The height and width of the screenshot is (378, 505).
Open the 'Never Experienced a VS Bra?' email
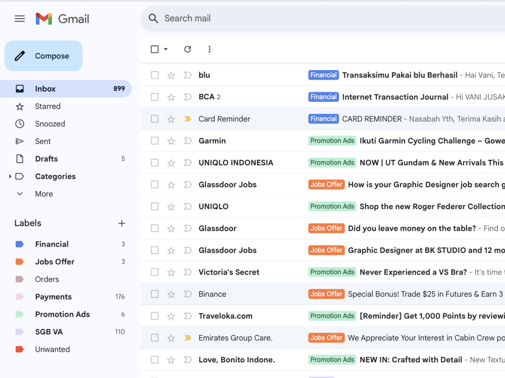413,272
